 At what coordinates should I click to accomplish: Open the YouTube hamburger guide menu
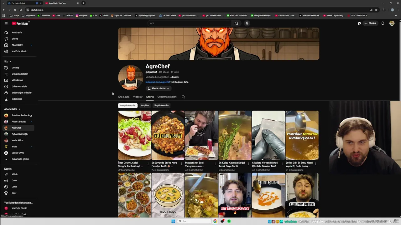tap(6, 23)
